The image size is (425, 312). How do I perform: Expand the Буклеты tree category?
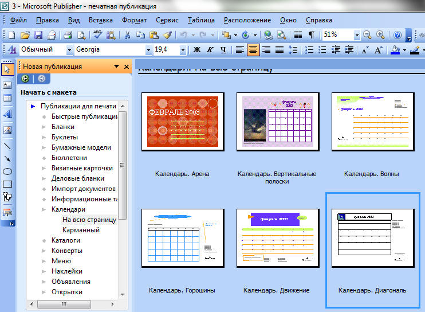tap(44, 137)
